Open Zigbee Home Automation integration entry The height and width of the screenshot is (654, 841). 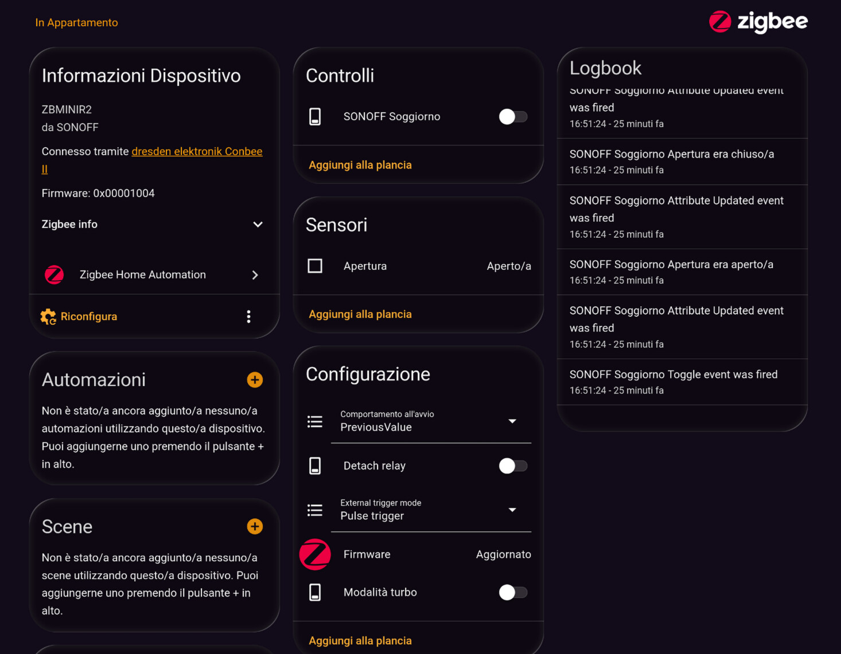click(x=153, y=275)
